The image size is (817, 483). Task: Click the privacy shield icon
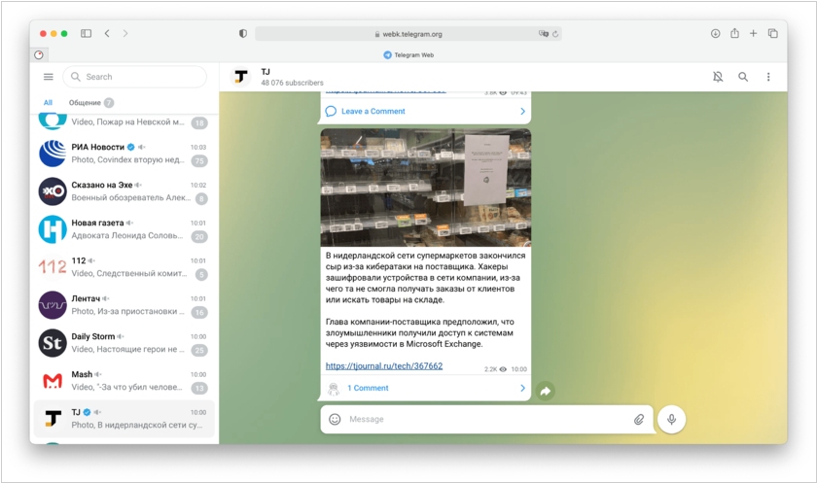243,33
